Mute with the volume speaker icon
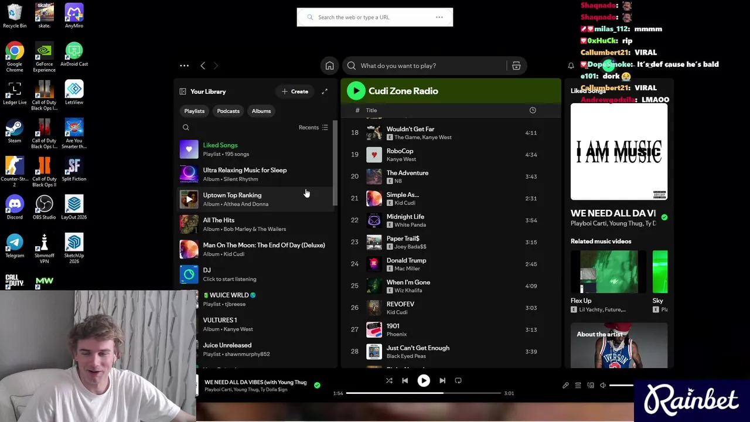 click(603, 385)
